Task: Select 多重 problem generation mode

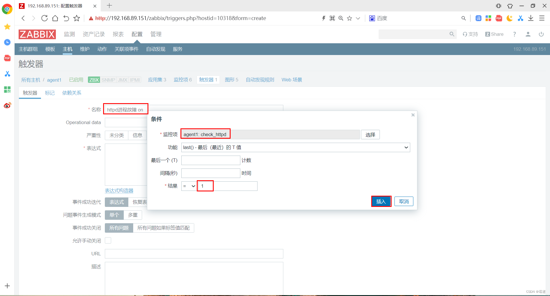Action: [x=133, y=215]
